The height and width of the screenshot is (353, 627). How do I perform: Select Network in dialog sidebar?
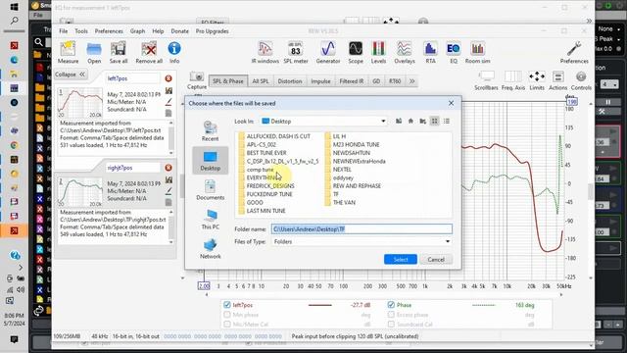tap(210, 249)
